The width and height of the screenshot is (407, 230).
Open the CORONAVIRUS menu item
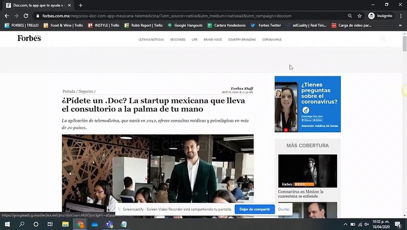click(x=272, y=40)
